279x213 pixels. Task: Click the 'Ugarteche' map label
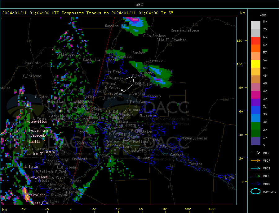pyautogui.click(x=84, y=143)
